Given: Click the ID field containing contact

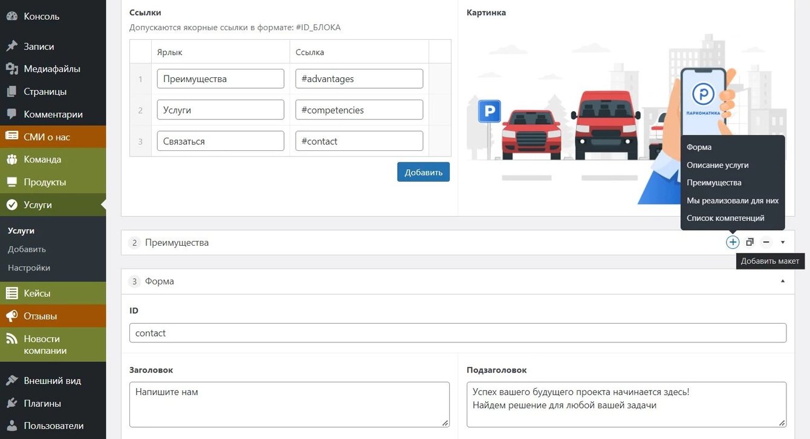Looking at the screenshot, I should (458, 333).
